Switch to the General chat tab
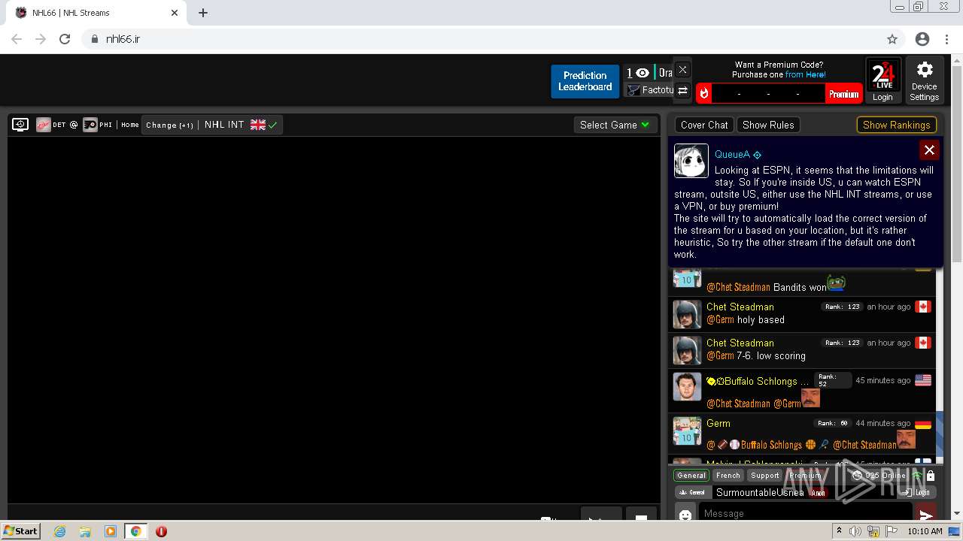This screenshot has height=541, width=963. point(691,475)
